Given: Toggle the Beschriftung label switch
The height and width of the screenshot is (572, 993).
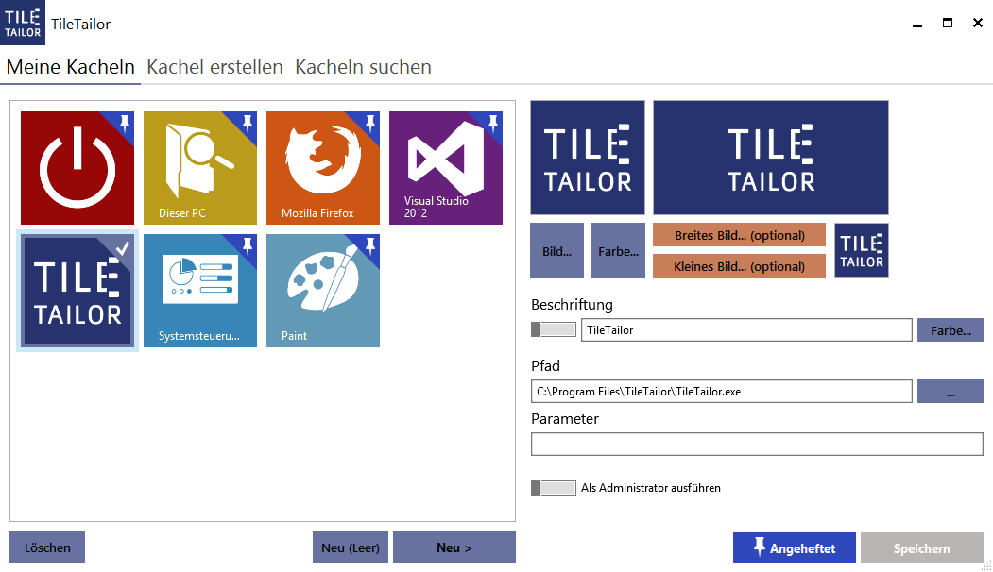Looking at the screenshot, I should pos(554,329).
